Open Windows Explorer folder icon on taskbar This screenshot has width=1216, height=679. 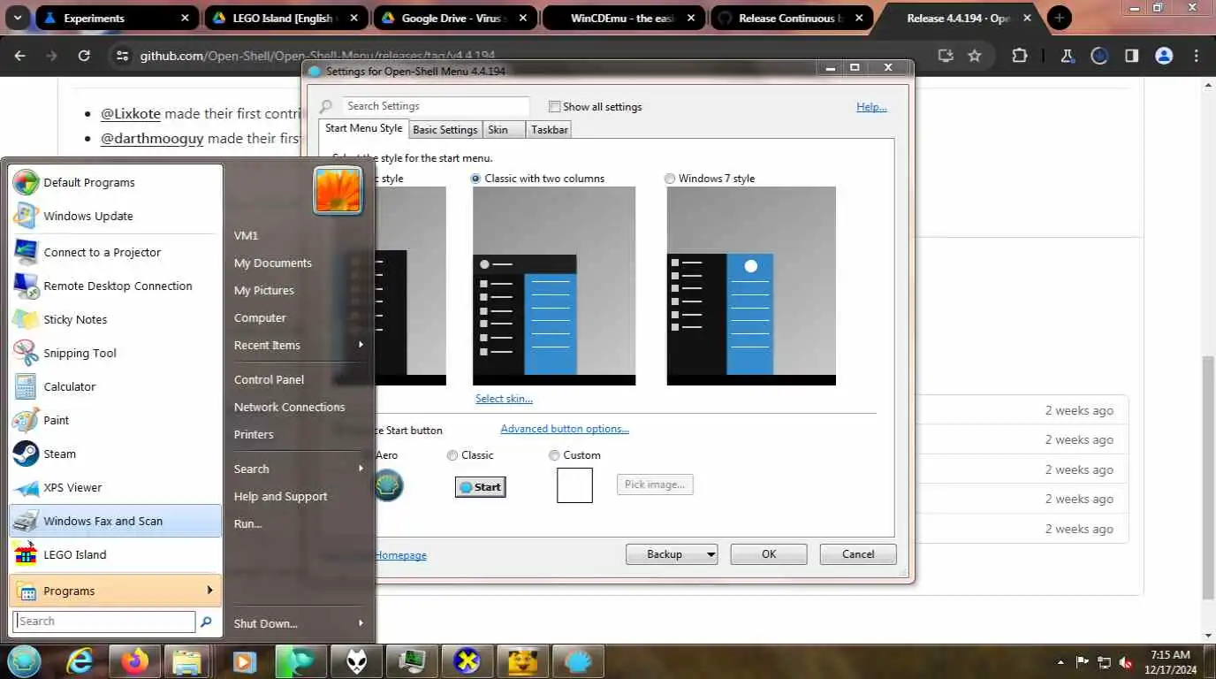(x=188, y=660)
